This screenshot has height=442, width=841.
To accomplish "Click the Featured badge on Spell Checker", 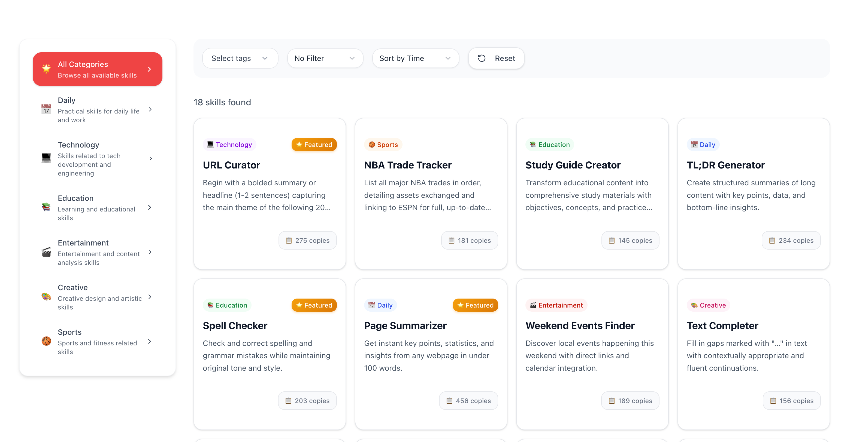I will (314, 305).
